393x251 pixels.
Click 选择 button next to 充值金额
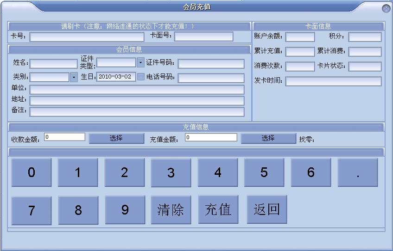coord(268,138)
